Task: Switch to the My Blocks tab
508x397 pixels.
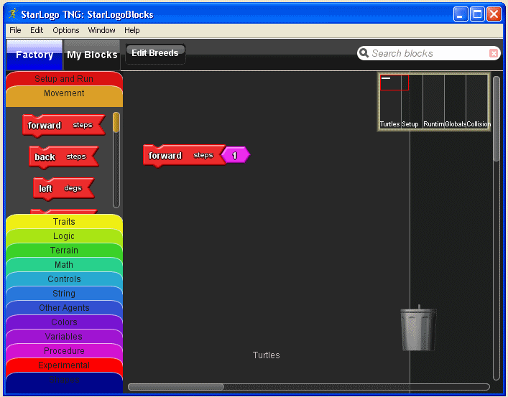Action: point(92,55)
